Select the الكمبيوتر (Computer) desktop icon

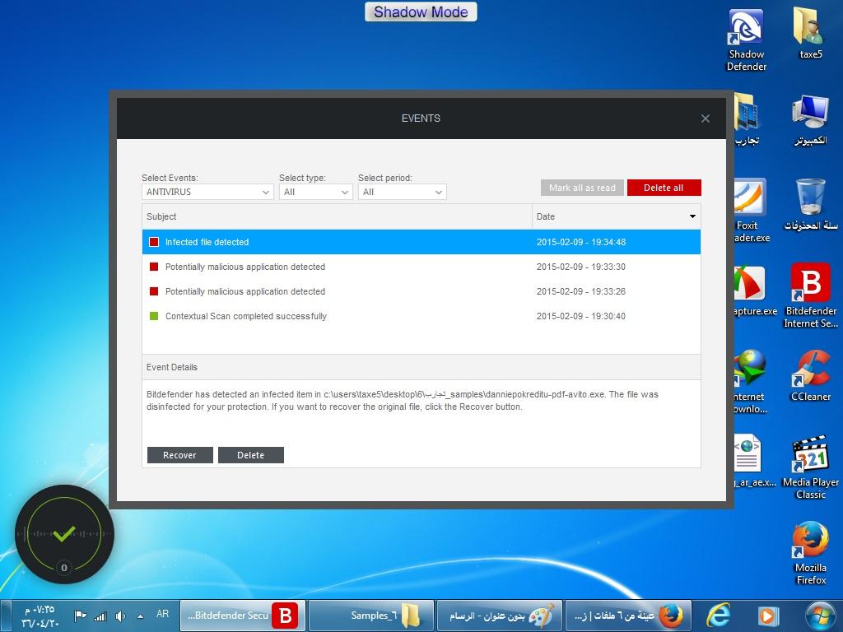[811, 120]
